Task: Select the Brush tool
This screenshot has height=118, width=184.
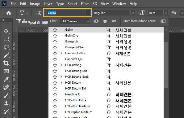Action: 6,95
